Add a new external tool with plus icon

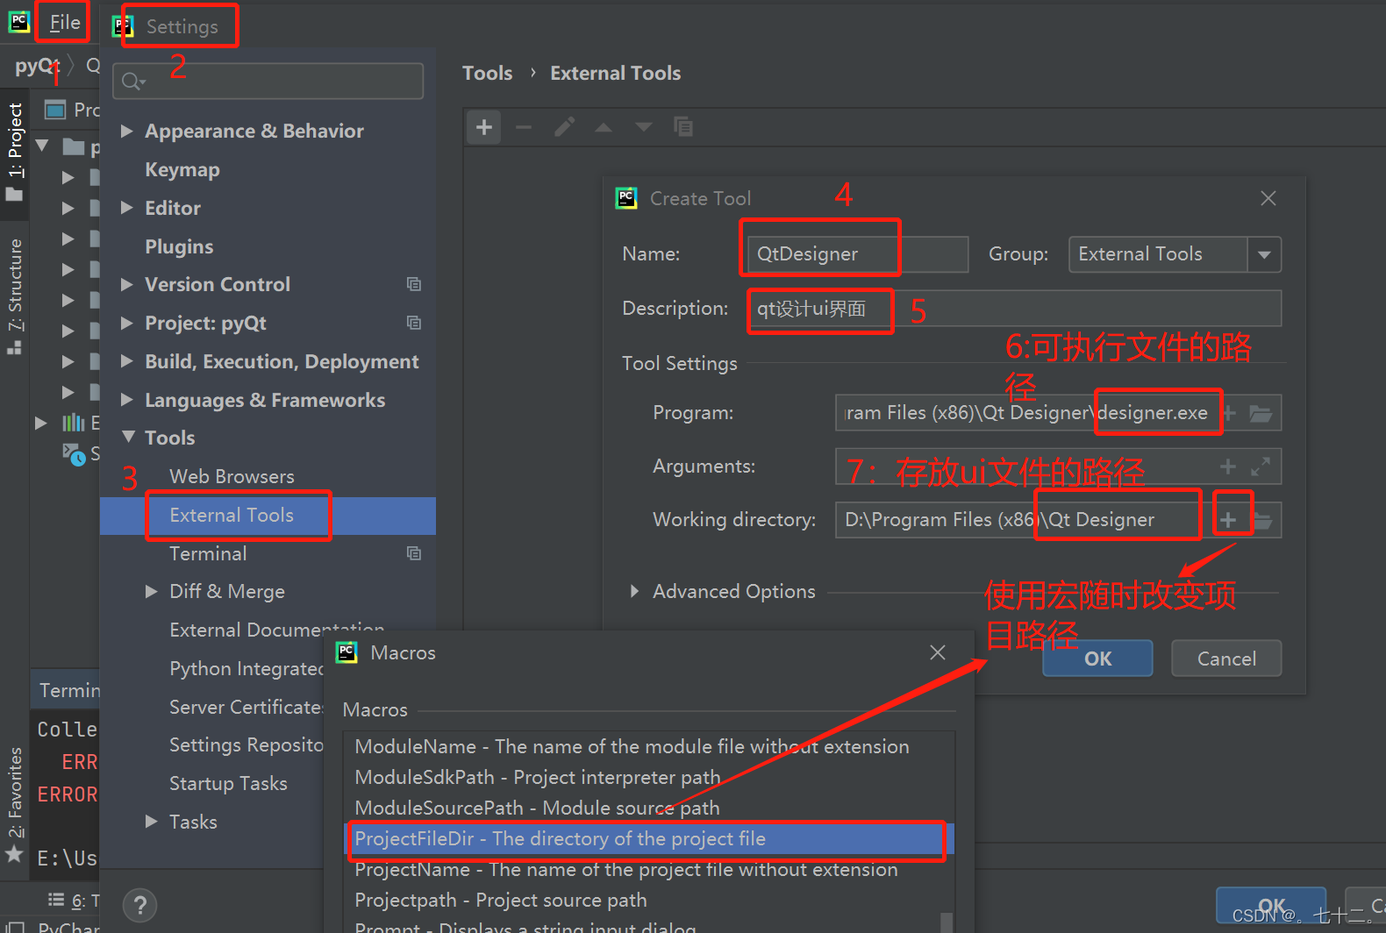click(483, 127)
